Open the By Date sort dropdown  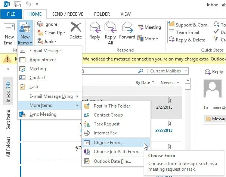145,83
